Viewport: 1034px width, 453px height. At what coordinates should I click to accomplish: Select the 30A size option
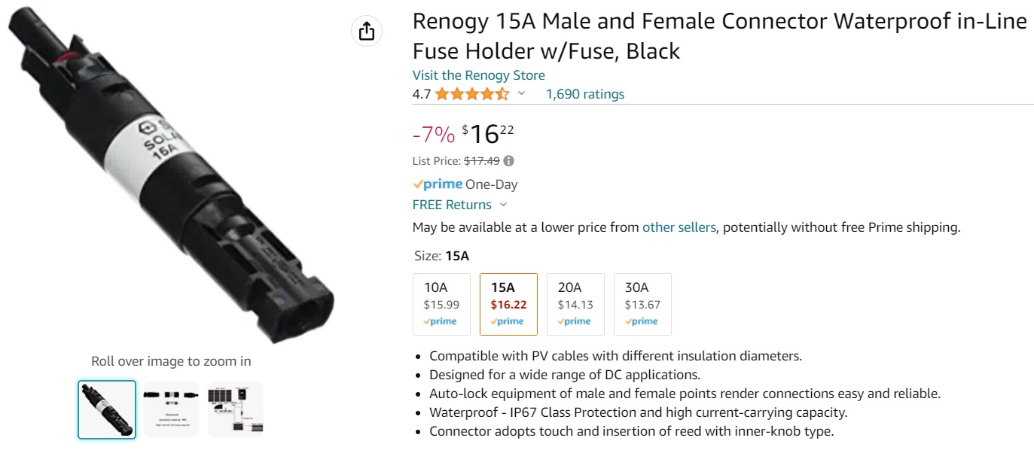click(x=642, y=303)
